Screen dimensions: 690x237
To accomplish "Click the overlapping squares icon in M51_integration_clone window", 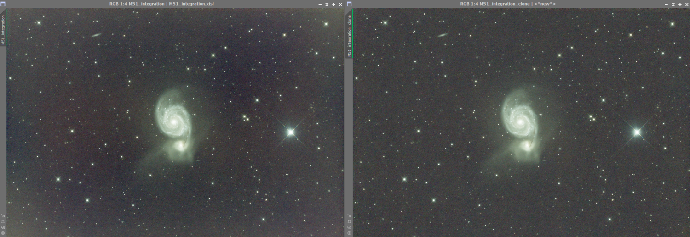I will coord(349,227).
